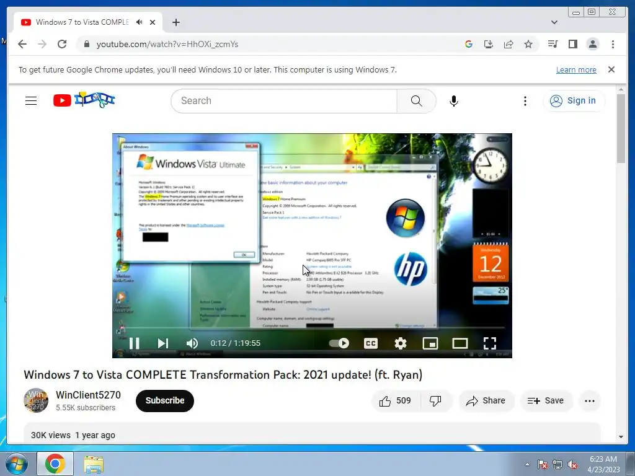Open Windows Explorer from the taskbar
Viewport: 635px width, 476px height.
pyautogui.click(x=94, y=464)
